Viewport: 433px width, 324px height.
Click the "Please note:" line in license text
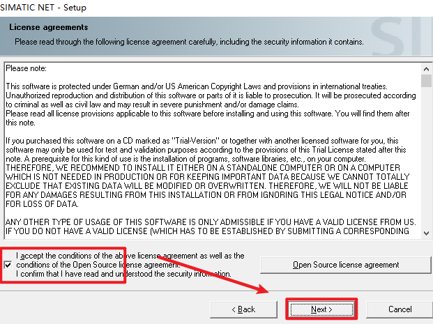click(x=26, y=68)
